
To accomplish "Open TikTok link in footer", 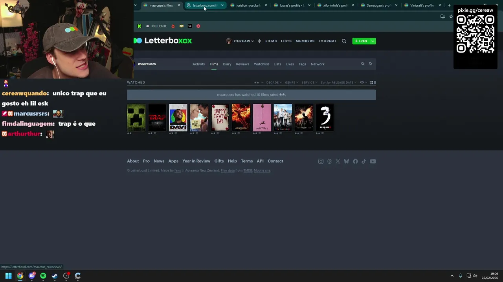I will pyautogui.click(x=363, y=161).
